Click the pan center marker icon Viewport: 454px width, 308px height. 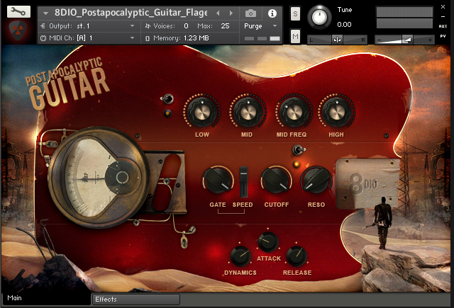[x=338, y=40]
